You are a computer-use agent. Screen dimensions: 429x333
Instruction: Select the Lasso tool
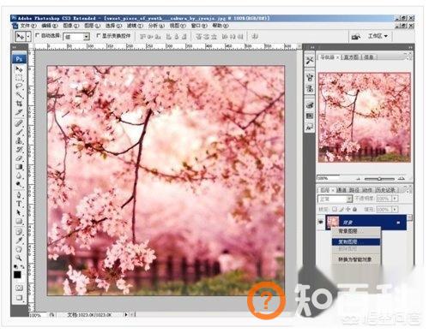[x=19, y=86]
